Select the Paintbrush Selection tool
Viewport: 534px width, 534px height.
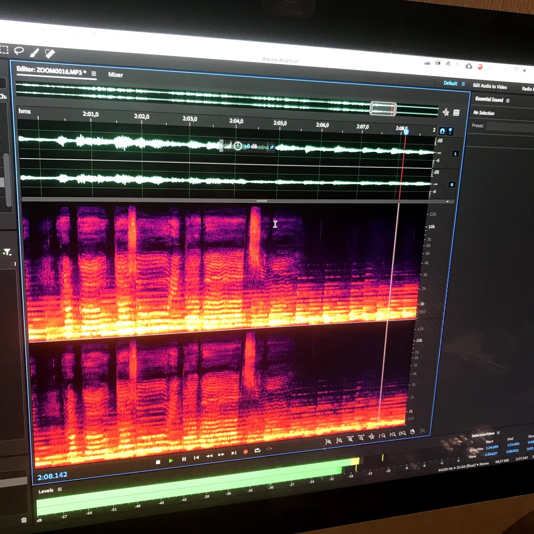34,53
